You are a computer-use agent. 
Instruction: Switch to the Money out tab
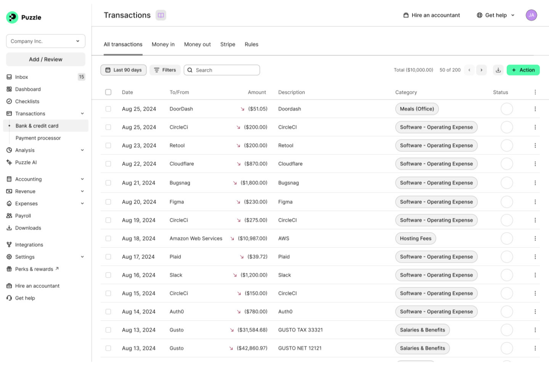coord(197,44)
